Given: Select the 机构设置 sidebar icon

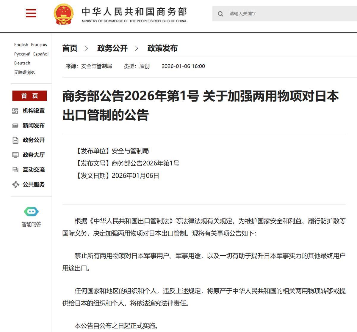Looking at the screenshot, I should [15, 111].
